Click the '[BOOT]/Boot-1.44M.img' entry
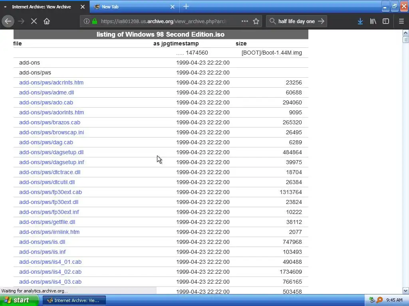 (x=272, y=53)
